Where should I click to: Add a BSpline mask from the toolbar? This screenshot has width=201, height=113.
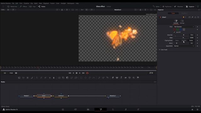[94, 78]
